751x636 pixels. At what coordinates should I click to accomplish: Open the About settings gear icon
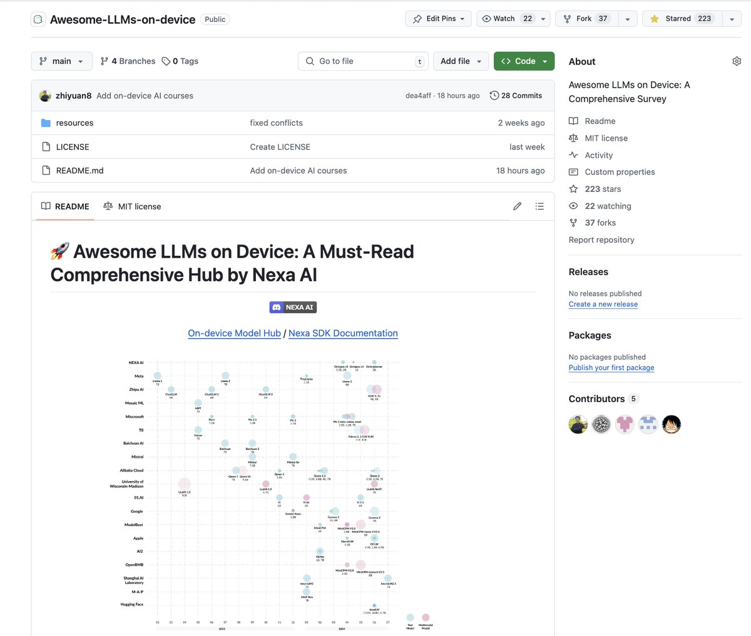point(737,61)
